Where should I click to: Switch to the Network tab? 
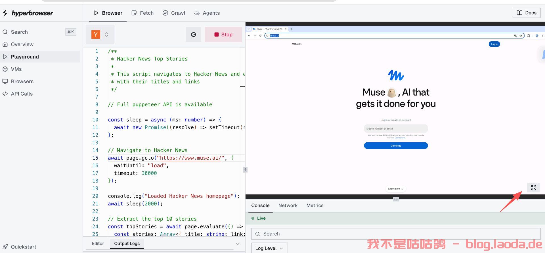(x=288, y=205)
